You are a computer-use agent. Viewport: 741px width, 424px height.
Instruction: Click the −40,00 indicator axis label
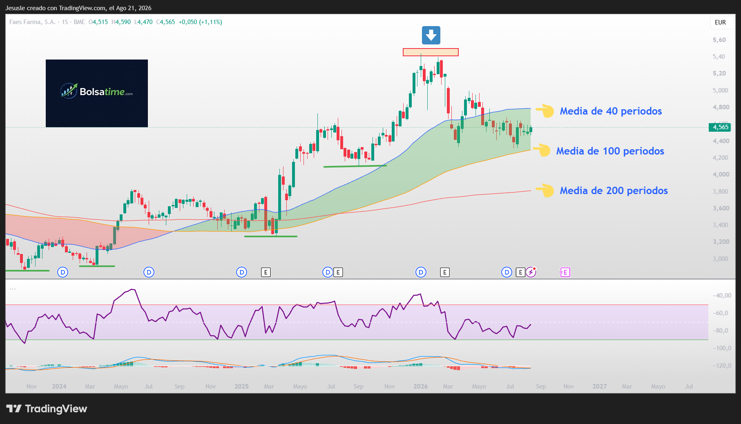point(722,296)
